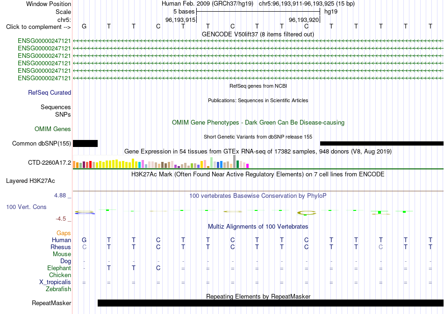Click the 'Elephant' alignment row label

(59, 268)
